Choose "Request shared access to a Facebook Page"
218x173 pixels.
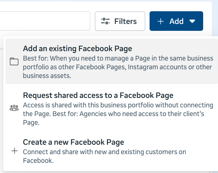[98, 95]
